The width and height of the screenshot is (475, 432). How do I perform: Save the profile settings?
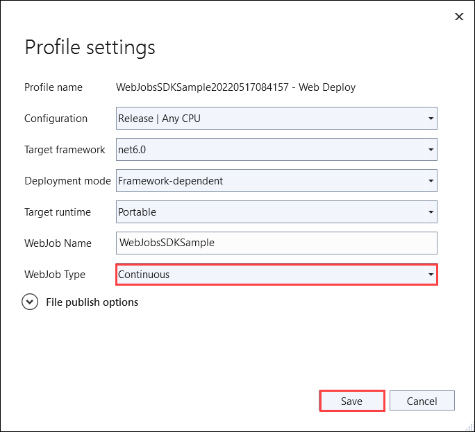coord(352,401)
